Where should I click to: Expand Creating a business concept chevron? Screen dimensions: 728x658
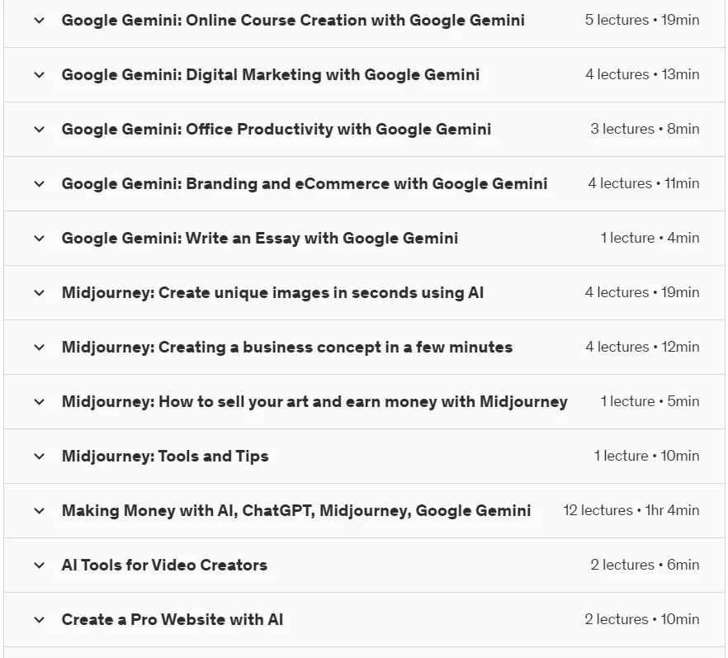[40, 348]
